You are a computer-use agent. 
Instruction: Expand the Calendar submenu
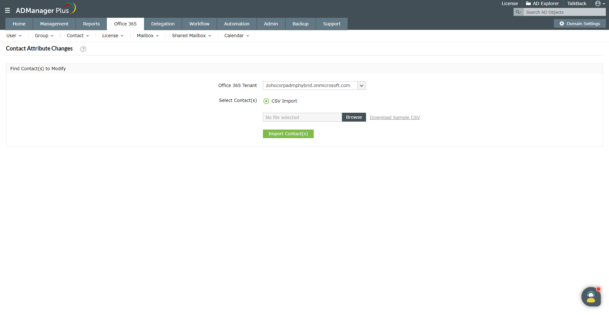click(x=237, y=36)
